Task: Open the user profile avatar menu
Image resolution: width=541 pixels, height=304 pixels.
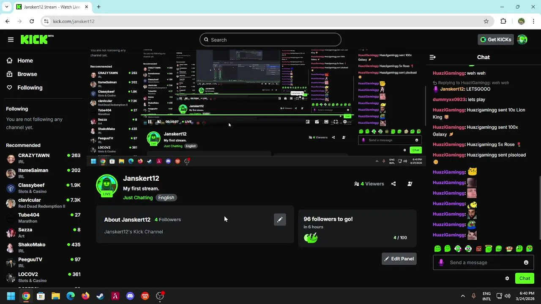Action: pos(522,40)
